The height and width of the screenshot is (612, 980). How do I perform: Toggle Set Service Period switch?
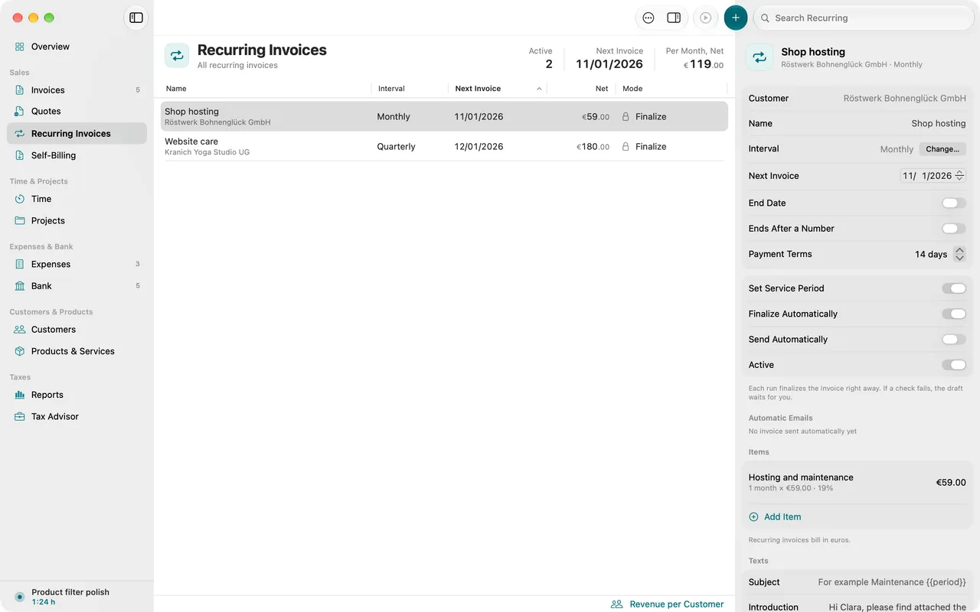[x=954, y=288]
